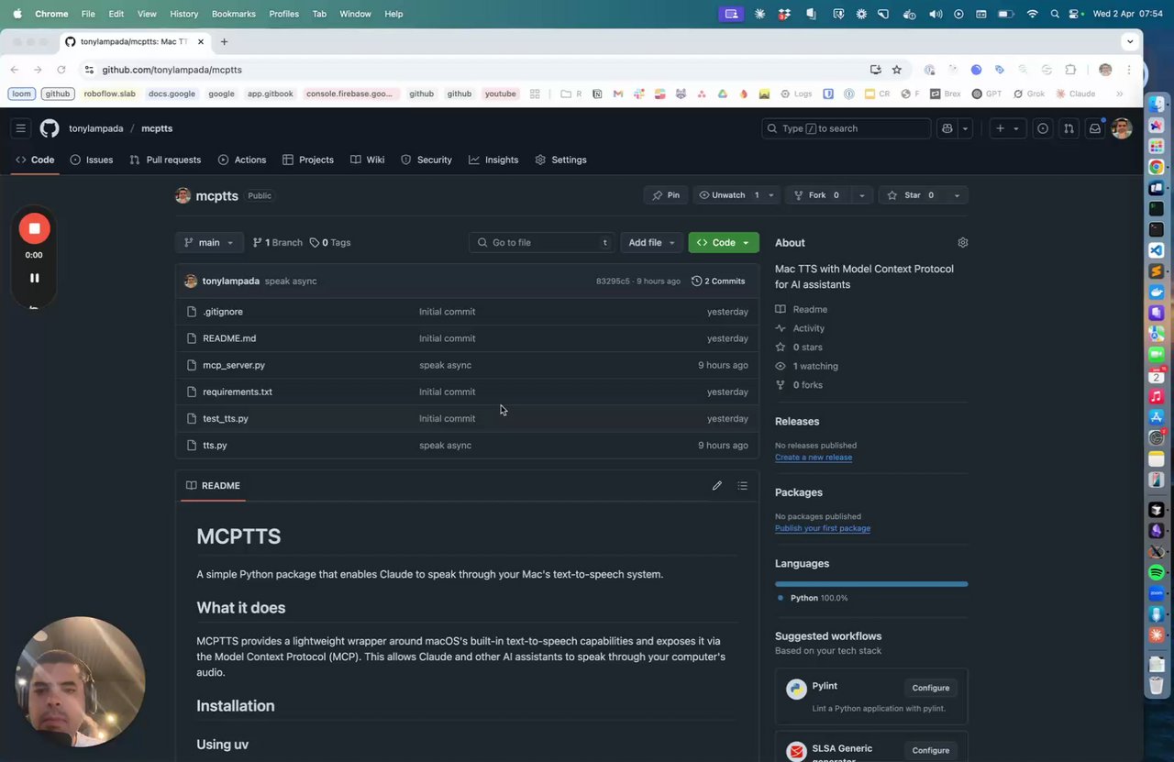
Task: Open a new Chrome tab
Action: pyautogui.click(x=224, y=41)
